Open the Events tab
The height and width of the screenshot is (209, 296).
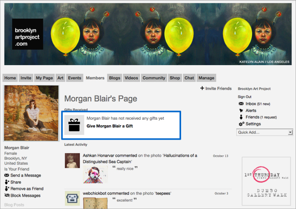click(x=74, y=78)
